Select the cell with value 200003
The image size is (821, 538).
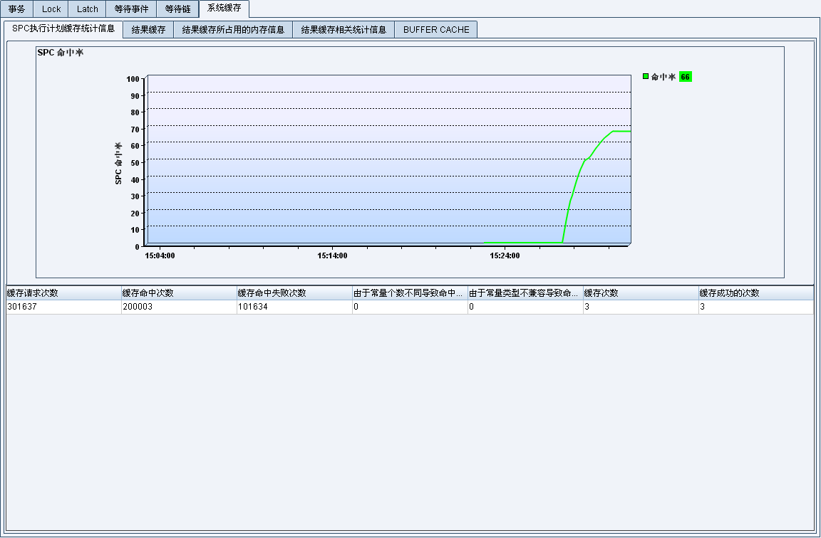click(x=179, y=307)
